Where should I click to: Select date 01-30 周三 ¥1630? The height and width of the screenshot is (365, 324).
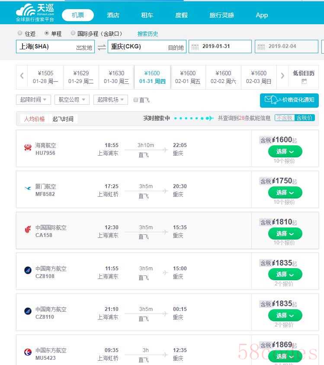[116, 77]
